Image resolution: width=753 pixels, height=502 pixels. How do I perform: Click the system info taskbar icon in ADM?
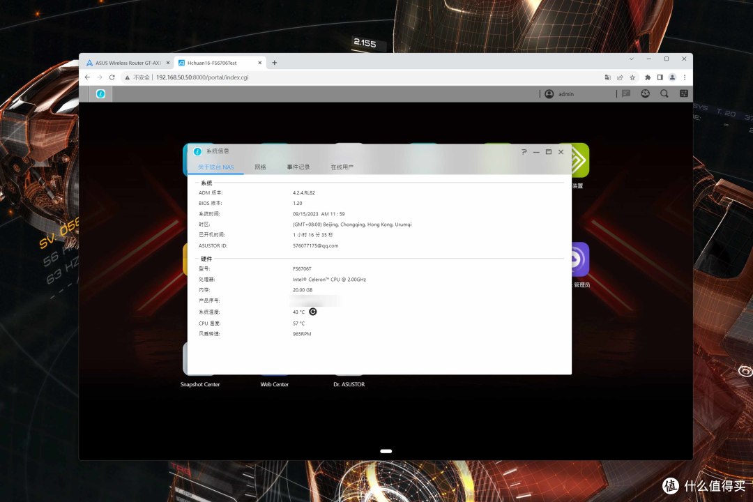coord(101,93)
